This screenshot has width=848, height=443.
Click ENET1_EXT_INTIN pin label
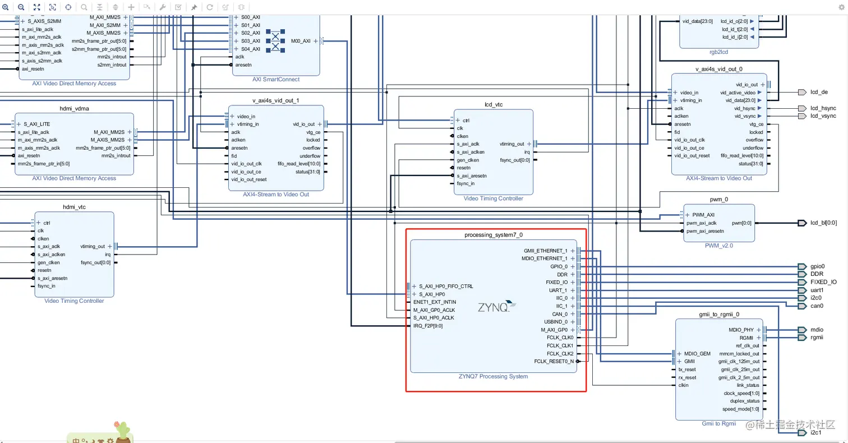pyautogui.click(x=435, y=302)
